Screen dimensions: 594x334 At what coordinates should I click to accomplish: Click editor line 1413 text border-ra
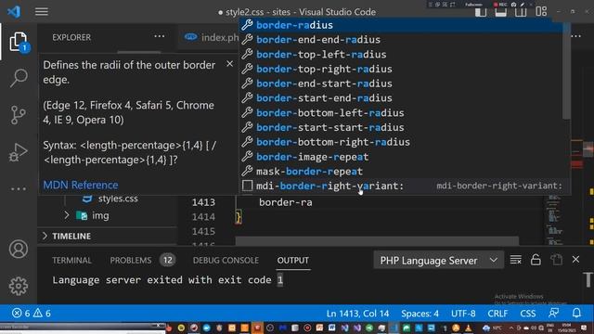point(286,202)
